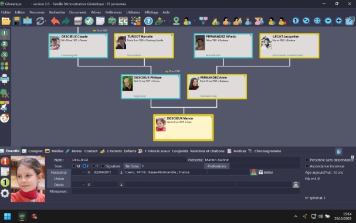Open the briefcase toolbox icon
The height and width of the screenshot is (223, 356).
tap(112, 21)
